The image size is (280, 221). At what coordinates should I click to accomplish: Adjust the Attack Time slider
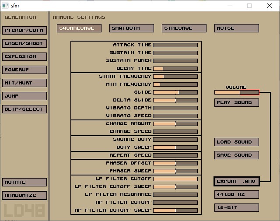[x=175, y=45]
